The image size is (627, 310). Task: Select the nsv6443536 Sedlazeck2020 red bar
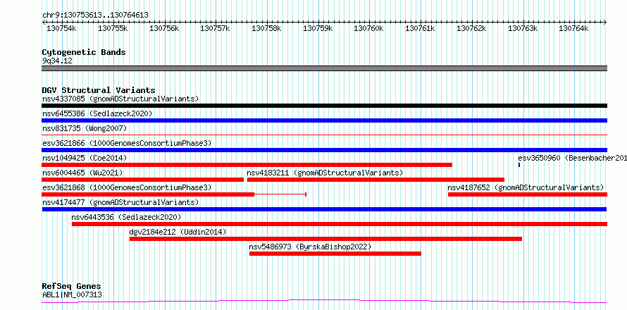(x=340, y=224)
